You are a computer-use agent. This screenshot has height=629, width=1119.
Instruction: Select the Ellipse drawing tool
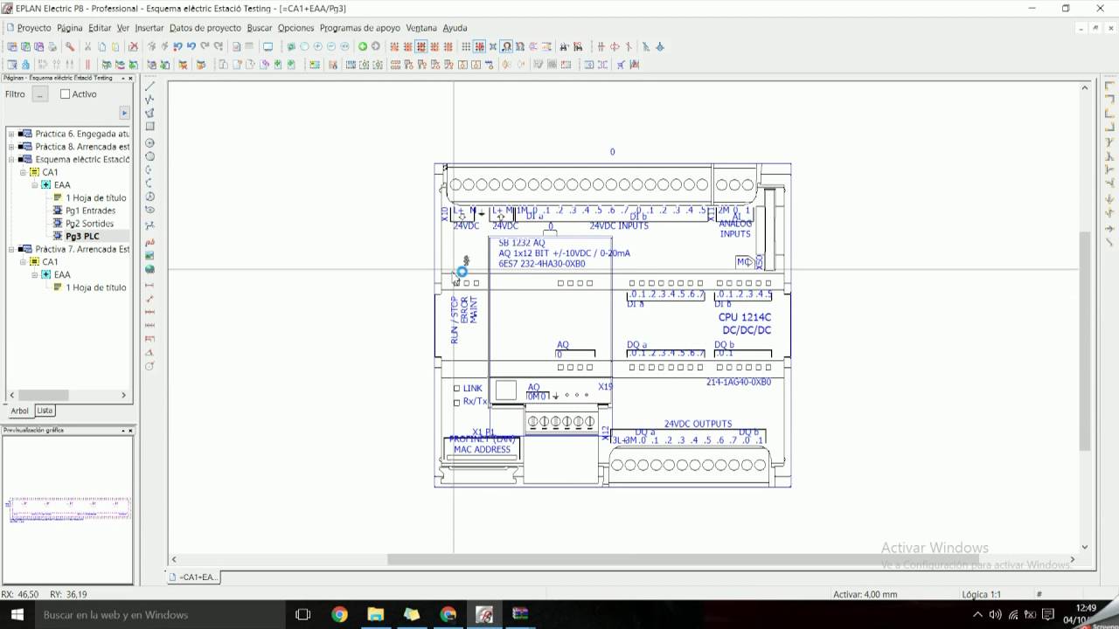tap(149, 210)
